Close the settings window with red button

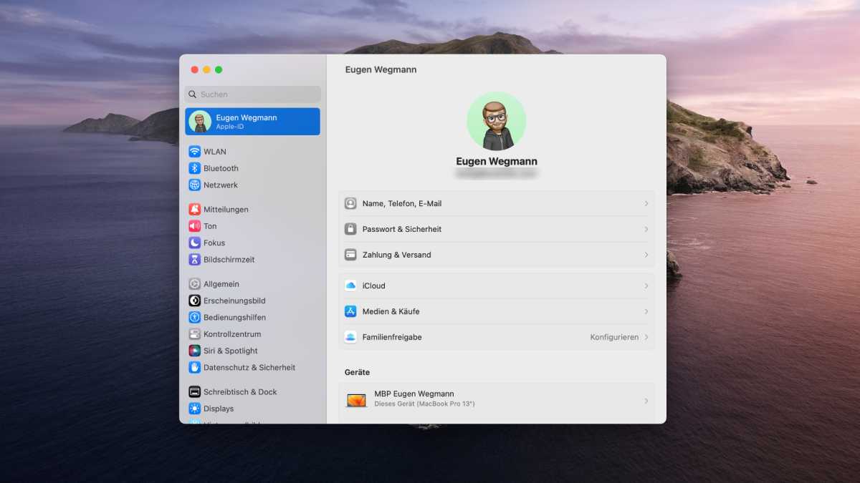[194, 69]
